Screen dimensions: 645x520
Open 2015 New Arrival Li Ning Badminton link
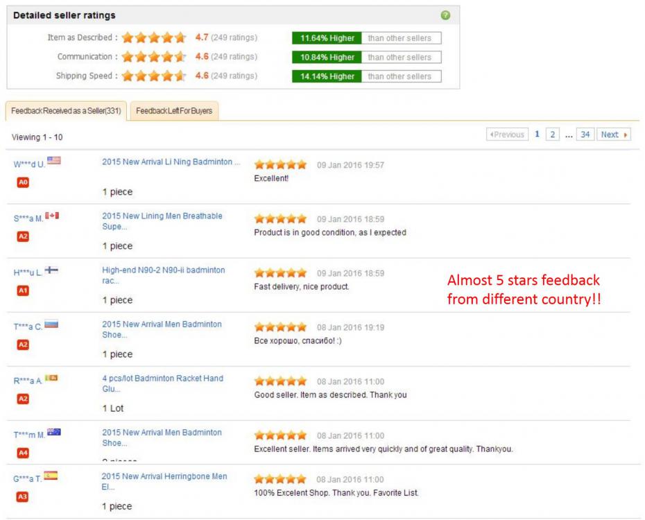click(x=171, y=162)
